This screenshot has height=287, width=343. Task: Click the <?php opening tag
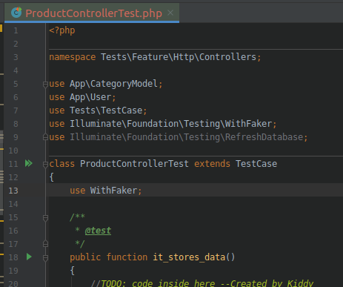coord(62,30)
